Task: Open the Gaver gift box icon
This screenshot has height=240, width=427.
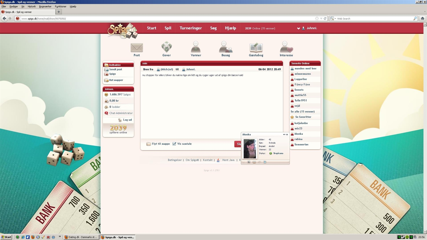Action: pos(167,47)
